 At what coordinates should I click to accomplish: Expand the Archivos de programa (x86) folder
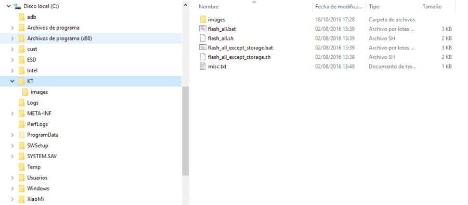pyautogui.click(x=12, y=39)
